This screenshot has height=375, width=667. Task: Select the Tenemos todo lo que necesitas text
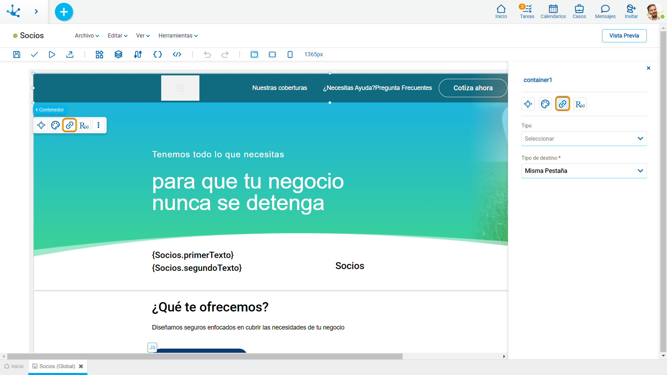pyautogui.click(x=218, y=155)
